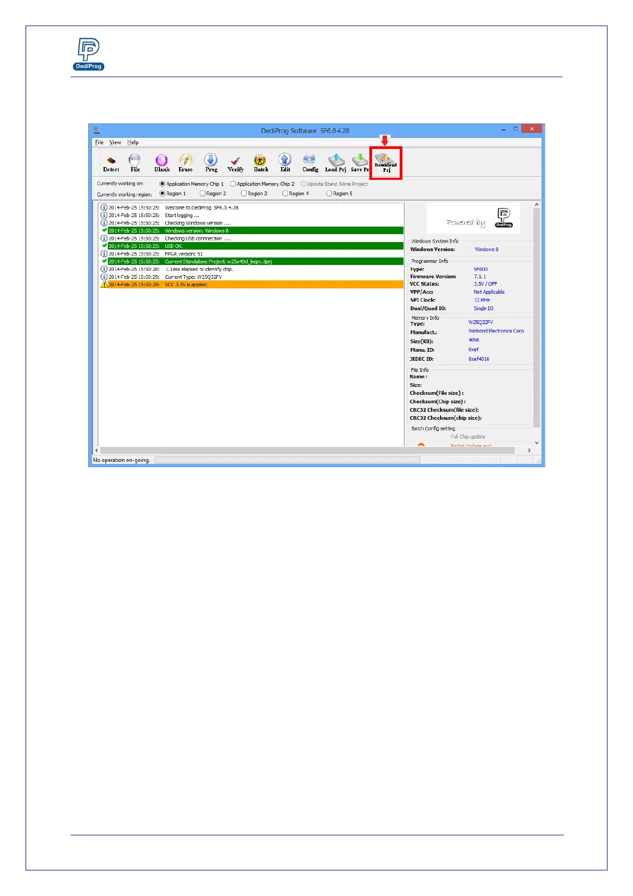Click the JEDEC ID value 0xef4016
The width and height of the screenshot is (633, 896).
pos(479,359)
